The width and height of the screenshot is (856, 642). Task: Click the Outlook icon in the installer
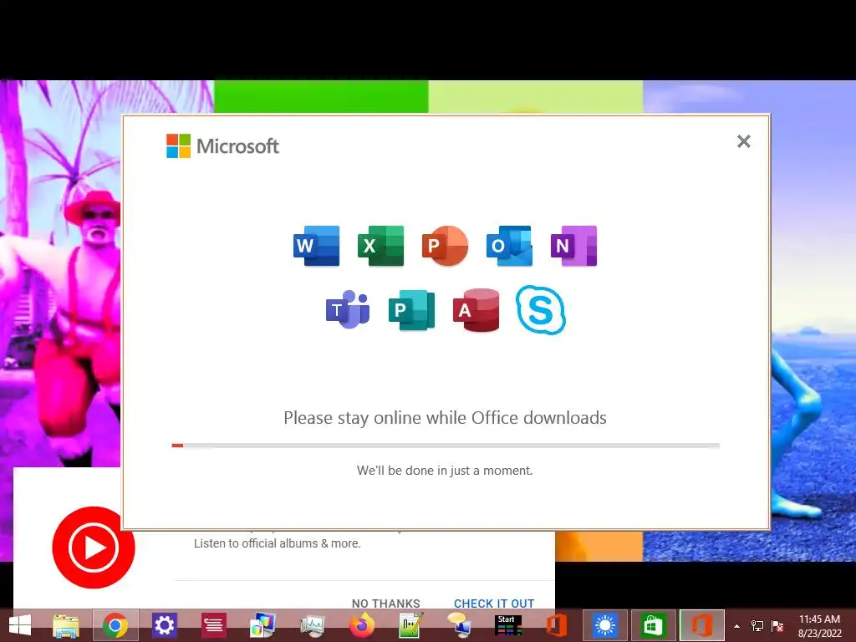509,246
